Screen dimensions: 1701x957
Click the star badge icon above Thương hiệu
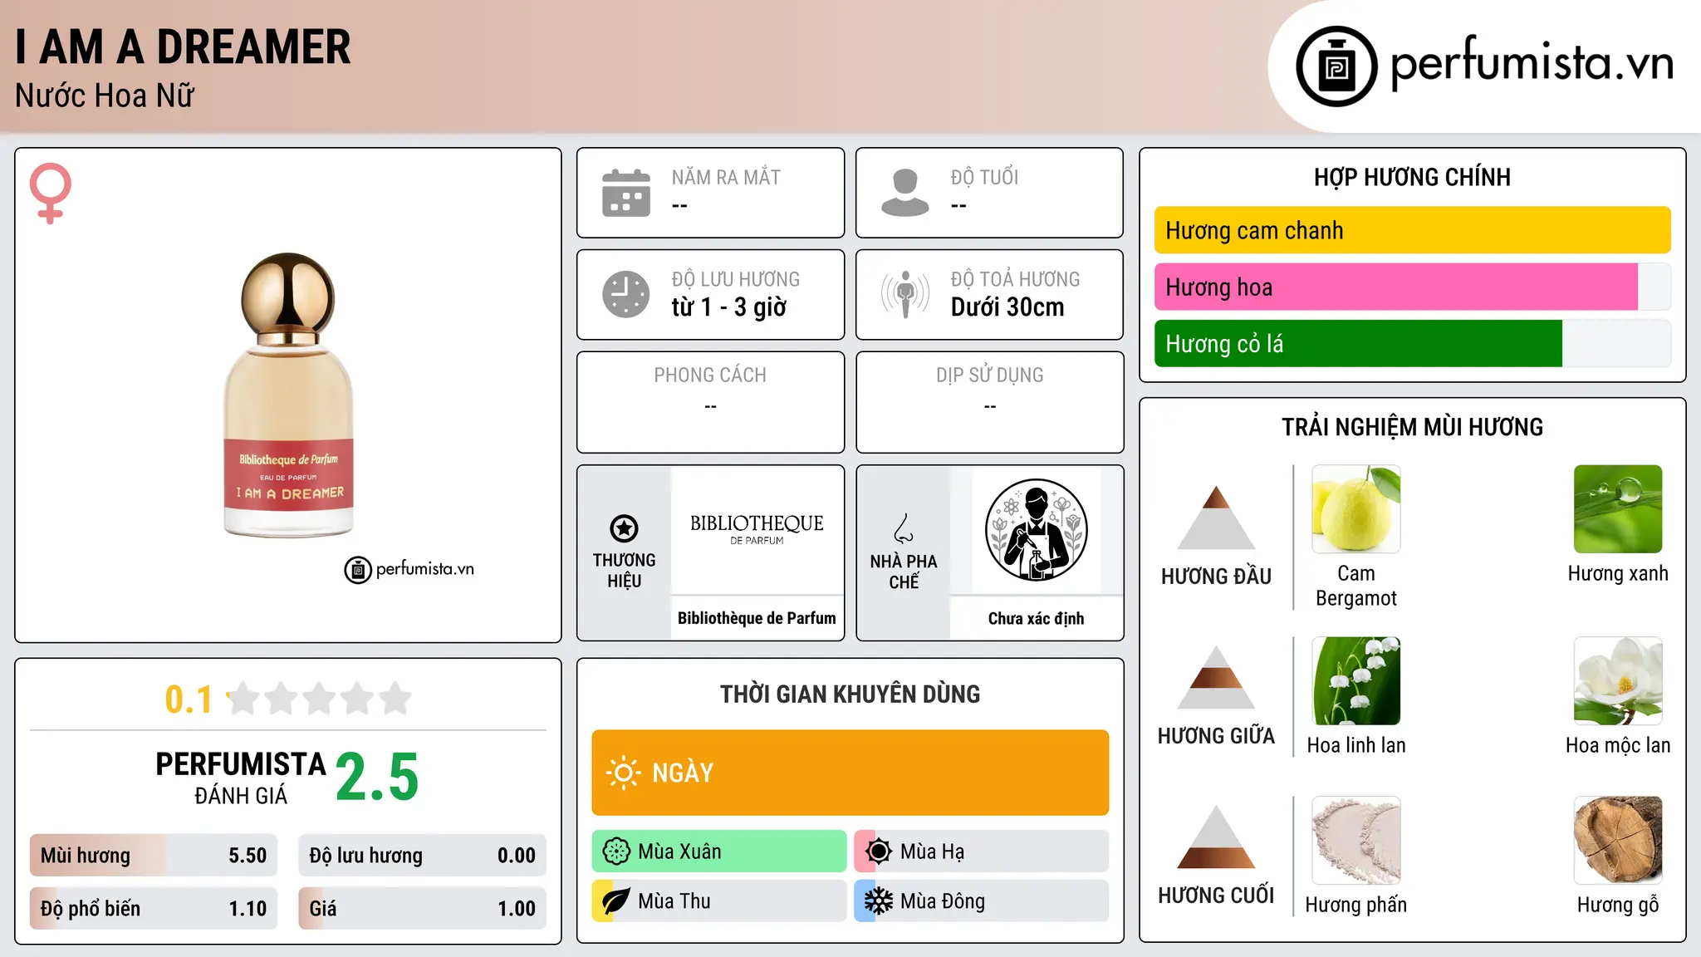[x=624, y=528]
